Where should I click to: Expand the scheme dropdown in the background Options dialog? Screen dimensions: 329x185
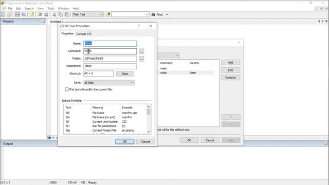click(177, 55)
